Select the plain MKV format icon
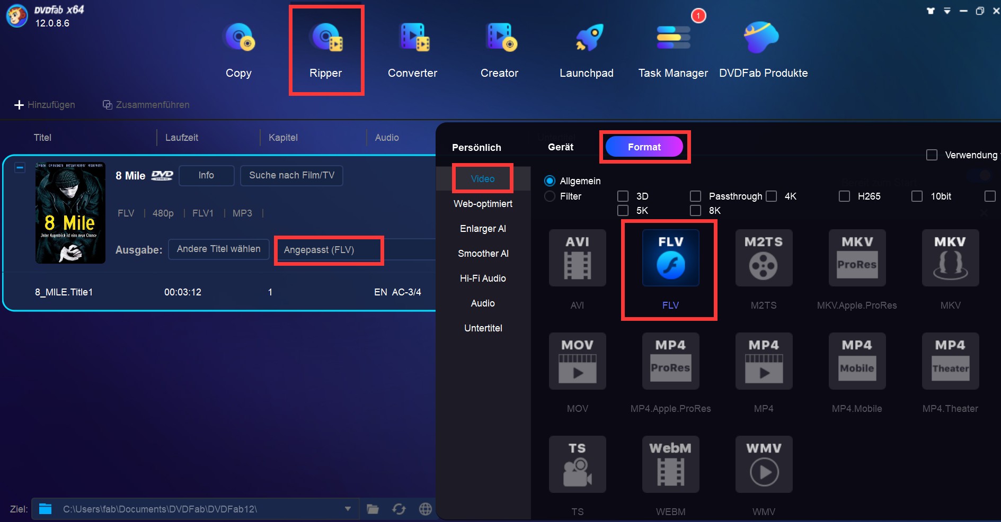This screenshot has width=1001, height=522. coord(951,258)
